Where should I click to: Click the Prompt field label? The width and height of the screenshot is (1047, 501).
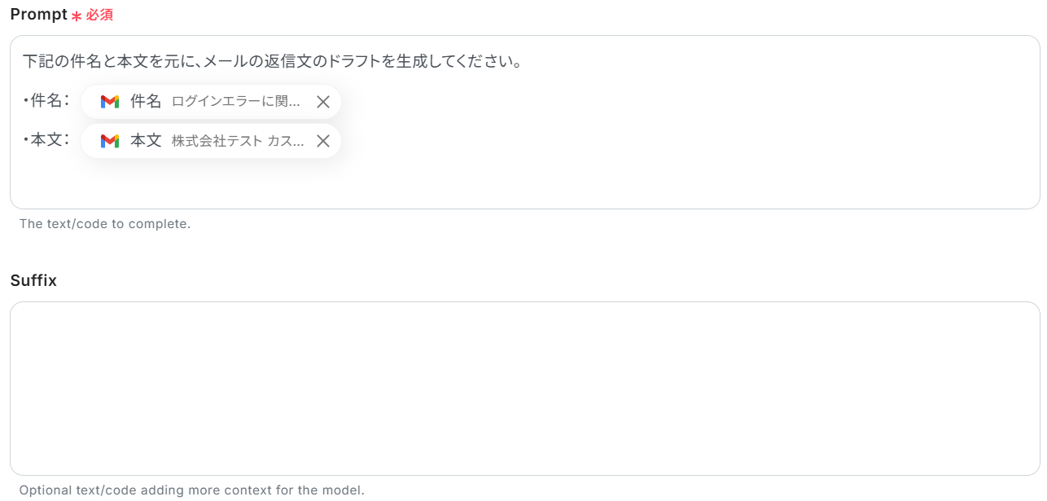[38, 15]
